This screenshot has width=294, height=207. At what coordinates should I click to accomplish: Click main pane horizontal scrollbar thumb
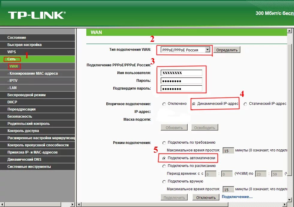coord(155,205)
